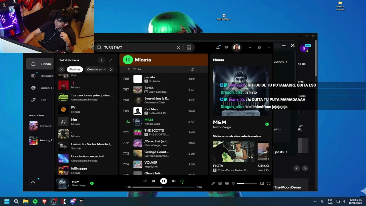Open the PV playlist in the library
366x206 pixels.
[87, 110]
